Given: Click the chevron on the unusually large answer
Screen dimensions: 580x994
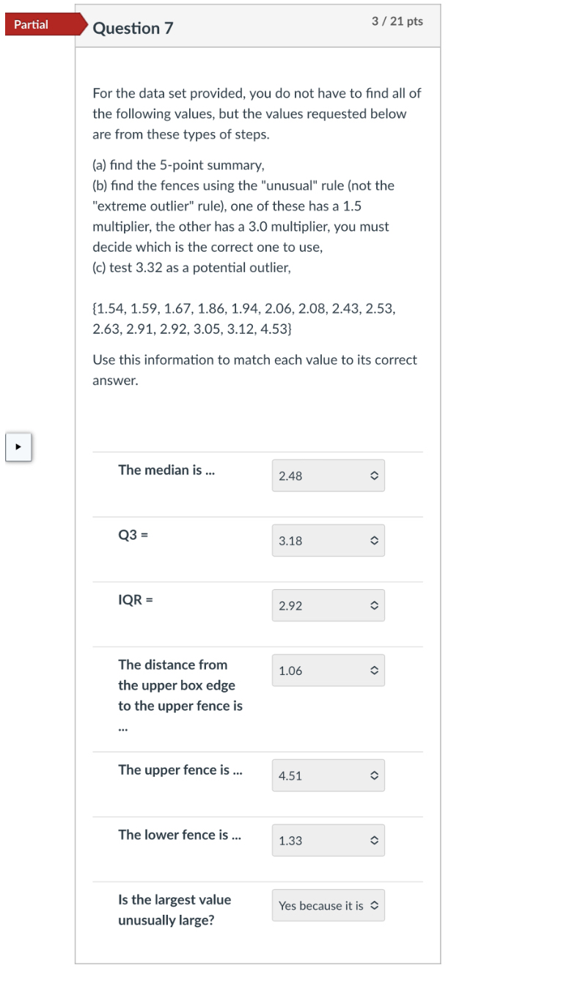Looking at the screenshot, I should click(x=374, y=905).
